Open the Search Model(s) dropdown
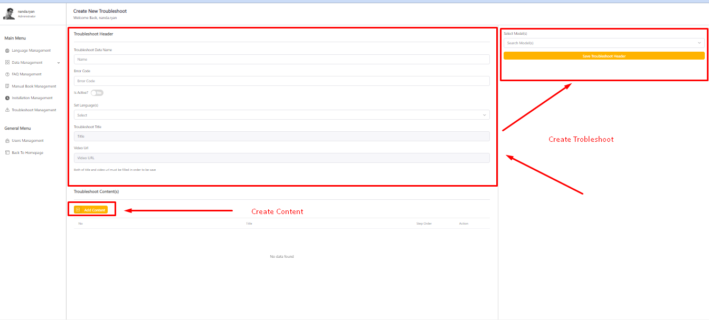The image size is (709, 320). pos(603,43)
